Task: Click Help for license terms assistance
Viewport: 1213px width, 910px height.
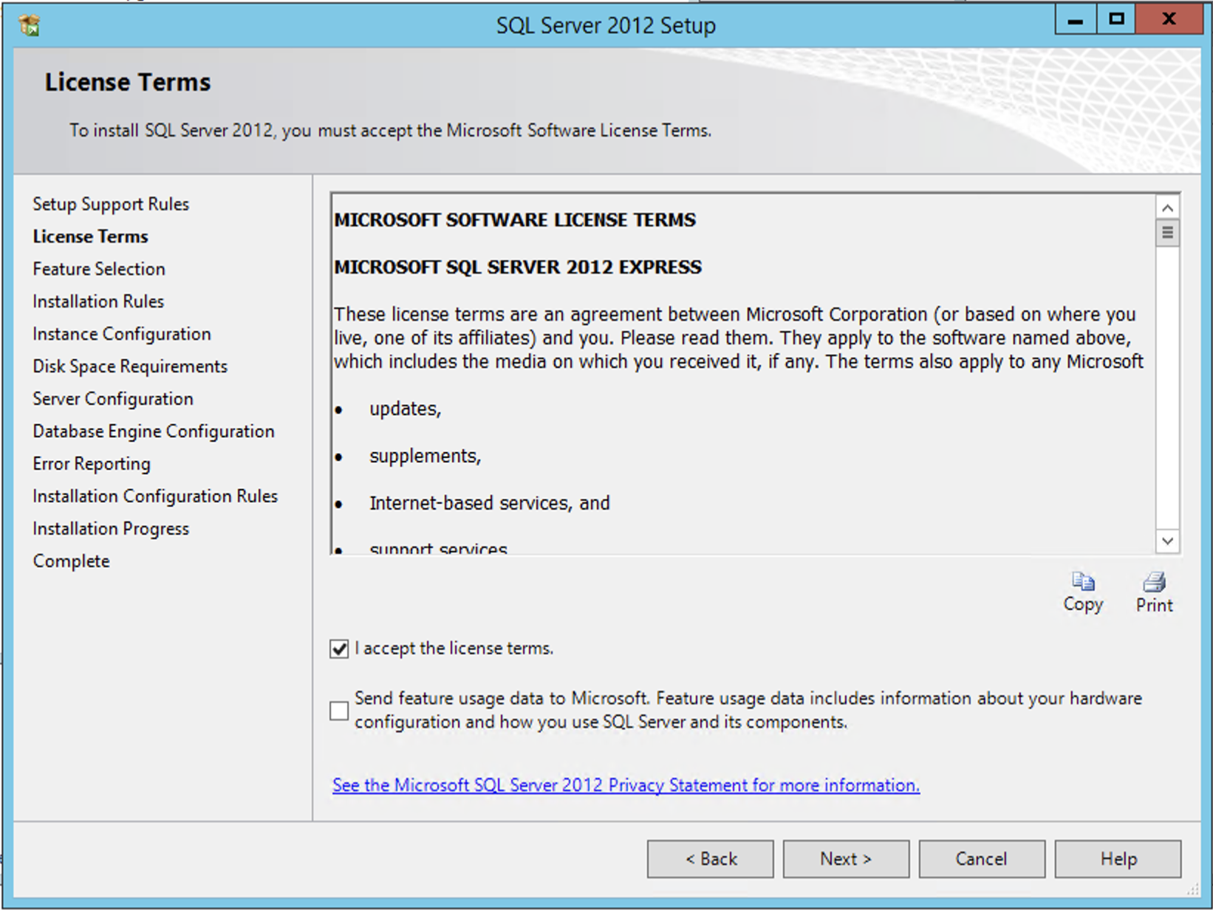Action: coord(1118,858)
